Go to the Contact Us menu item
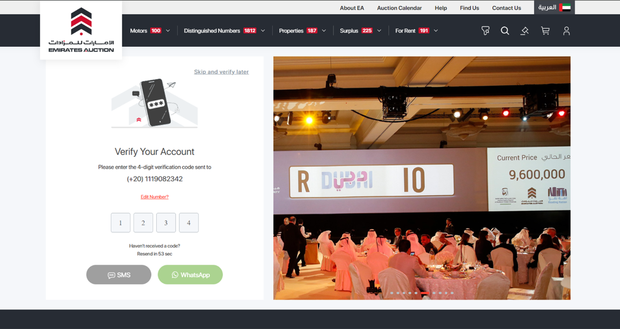This screenshot has height=329, width=620. tap(507, 8)
